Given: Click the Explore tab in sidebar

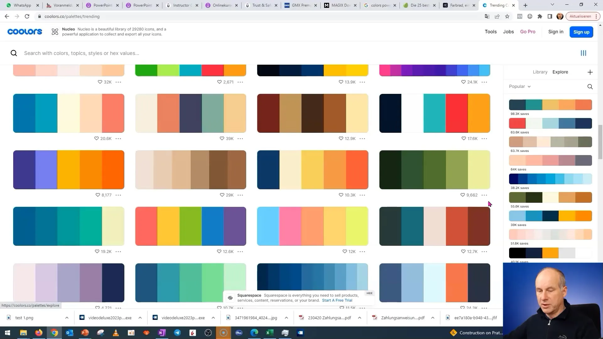Looking at the screenshot, I should tap(560, 72).
